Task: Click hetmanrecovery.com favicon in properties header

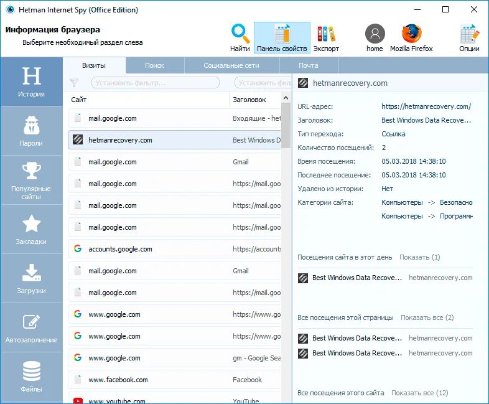Action: pyautogui.click(x=303, y=83)
